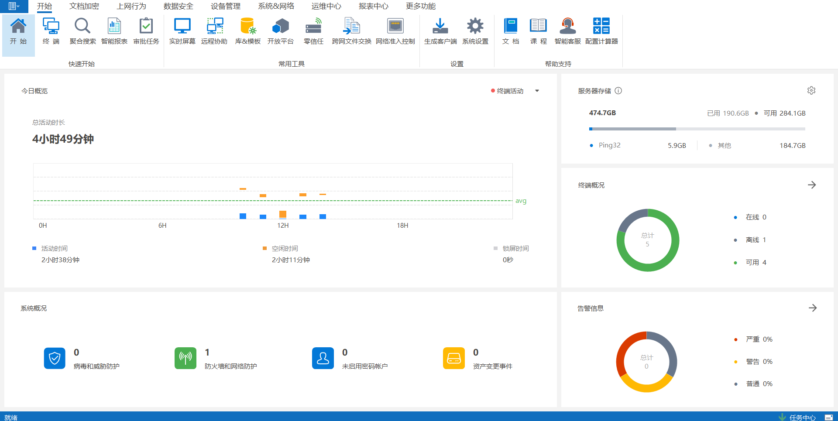Open the 零信任 tool
Image resolution: width=838 pixels, height=421 pixels.
tap(313, 31)
